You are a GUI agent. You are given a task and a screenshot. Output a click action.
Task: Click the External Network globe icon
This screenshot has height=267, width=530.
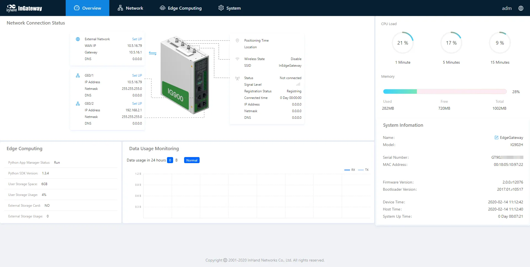78,39
